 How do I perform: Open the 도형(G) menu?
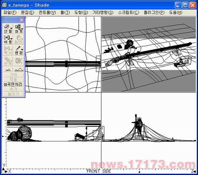click(81, 13)
